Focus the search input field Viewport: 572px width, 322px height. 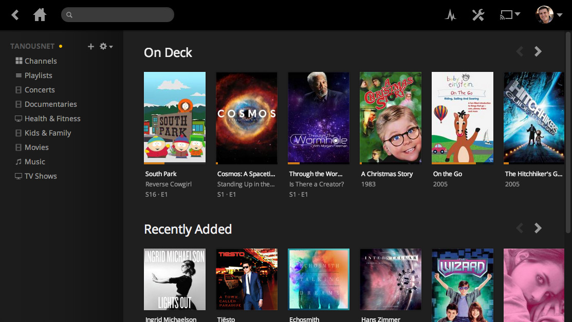(x=118, y=14)
